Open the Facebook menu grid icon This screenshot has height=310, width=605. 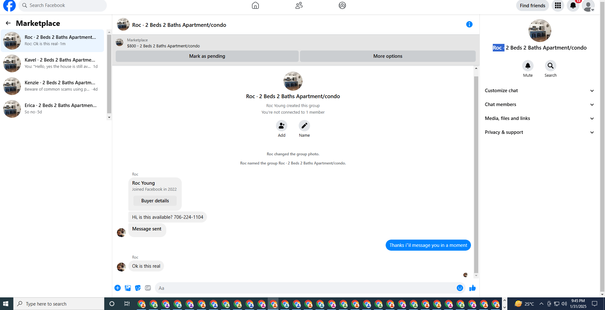[558, 5]
